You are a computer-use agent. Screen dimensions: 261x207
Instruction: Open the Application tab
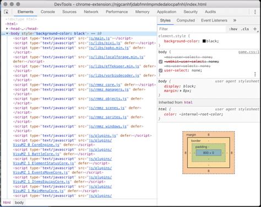166,12
